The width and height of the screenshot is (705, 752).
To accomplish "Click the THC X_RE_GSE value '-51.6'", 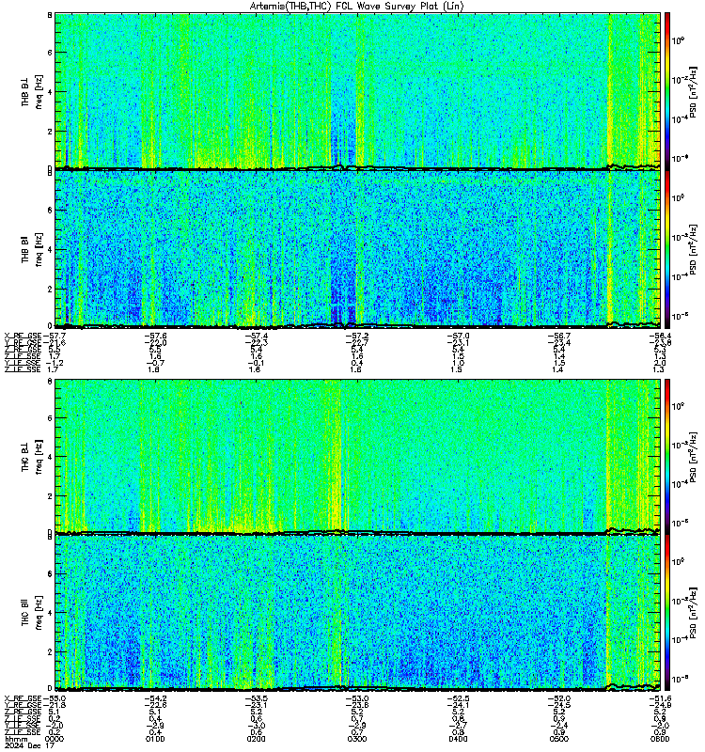I will [x=661, y=698].
